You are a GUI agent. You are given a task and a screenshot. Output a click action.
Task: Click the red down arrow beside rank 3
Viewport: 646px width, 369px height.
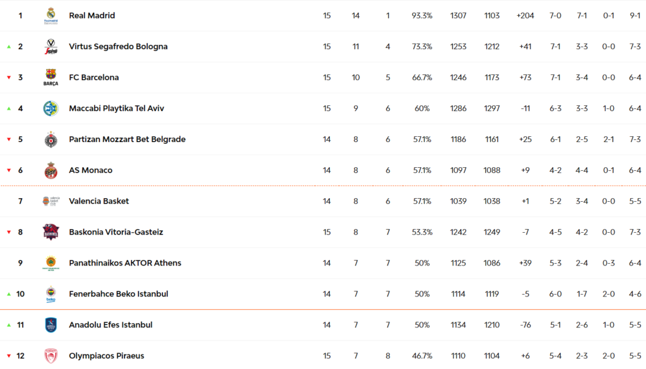pos(9,78)
